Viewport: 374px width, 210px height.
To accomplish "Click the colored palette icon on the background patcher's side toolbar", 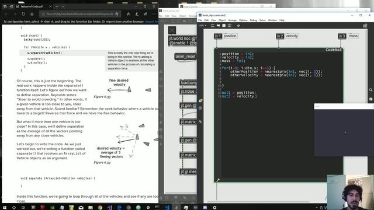I will click(200, 100).
